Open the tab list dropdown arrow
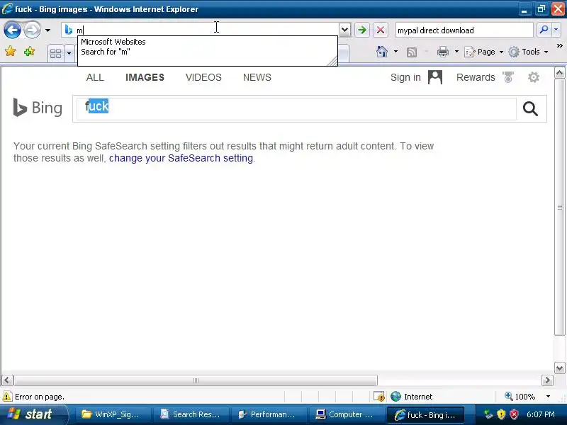This screenshot has height=425, width=567. click(69, 54)
